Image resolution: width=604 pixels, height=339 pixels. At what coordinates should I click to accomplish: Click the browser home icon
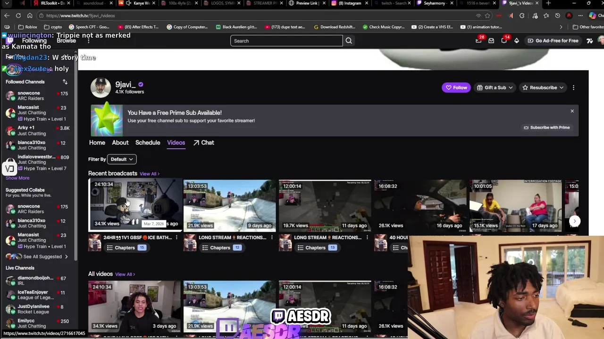click(30, 16)
